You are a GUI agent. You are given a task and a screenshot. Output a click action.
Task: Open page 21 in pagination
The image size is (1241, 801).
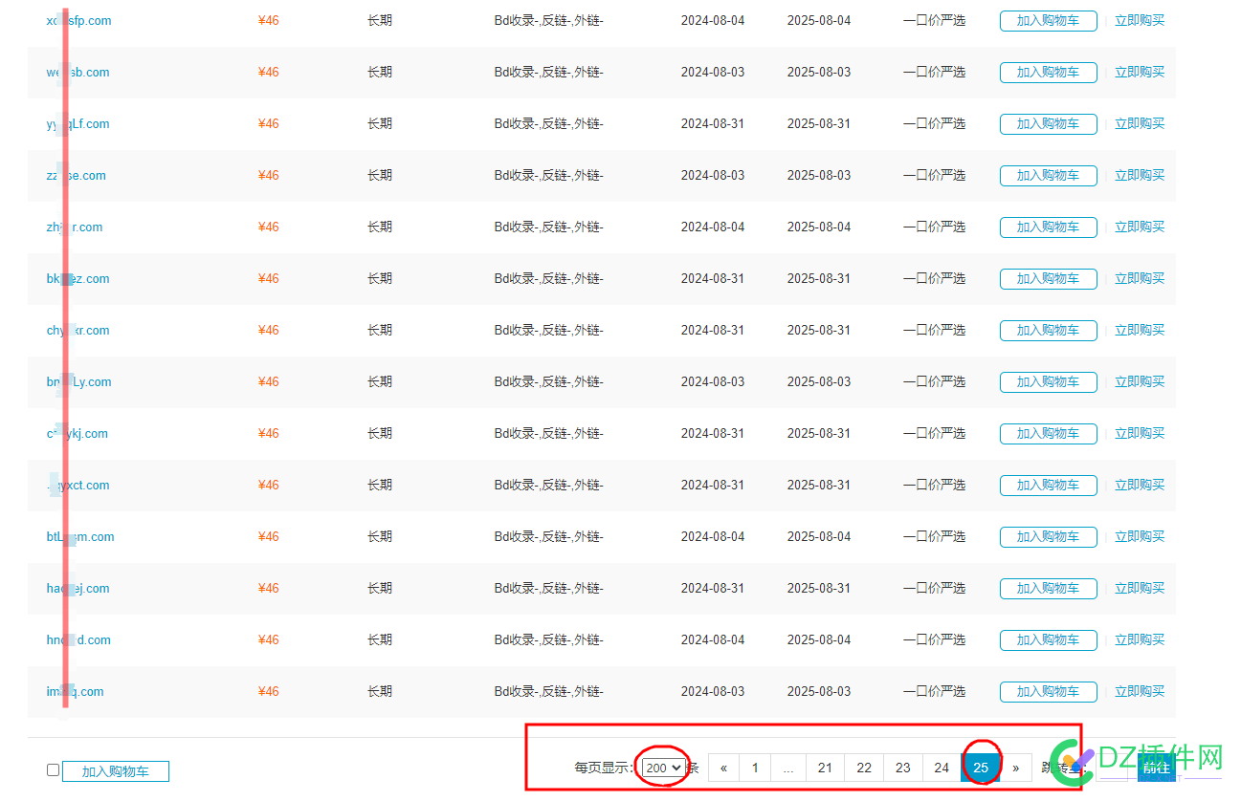(825, 768)
